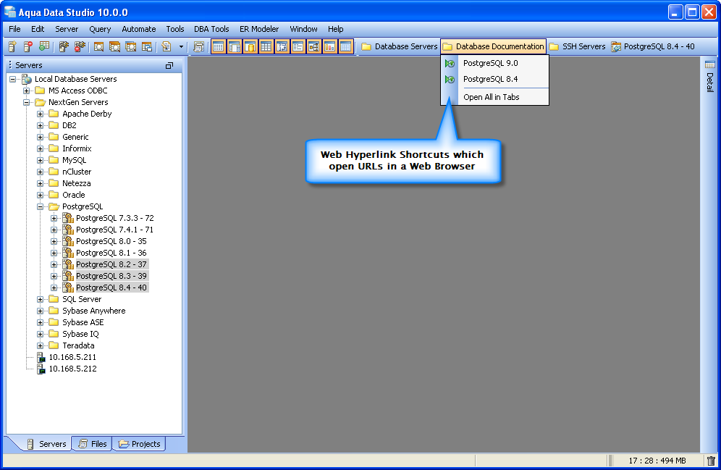Open the PostgreSQL 8.4 documentation link

(494, 79)
